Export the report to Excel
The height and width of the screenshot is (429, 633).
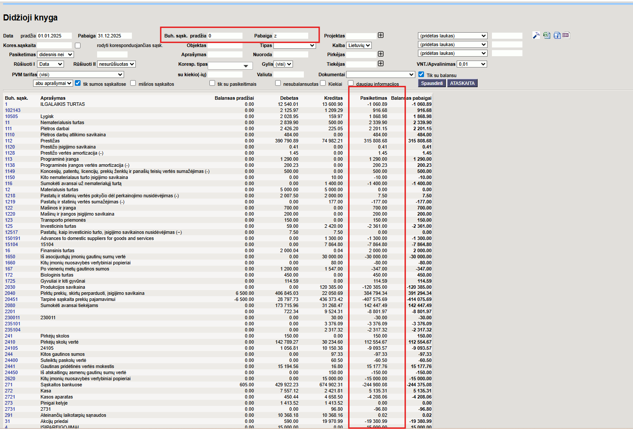(547, 35)
